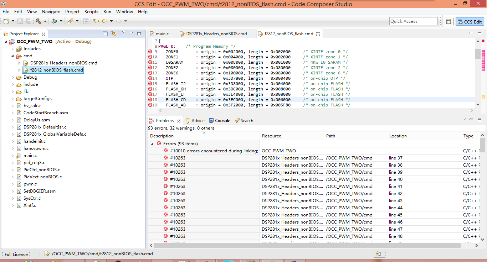
Task: Open the New wizard icon on the toolbar
Action: (x=6, y=21)
